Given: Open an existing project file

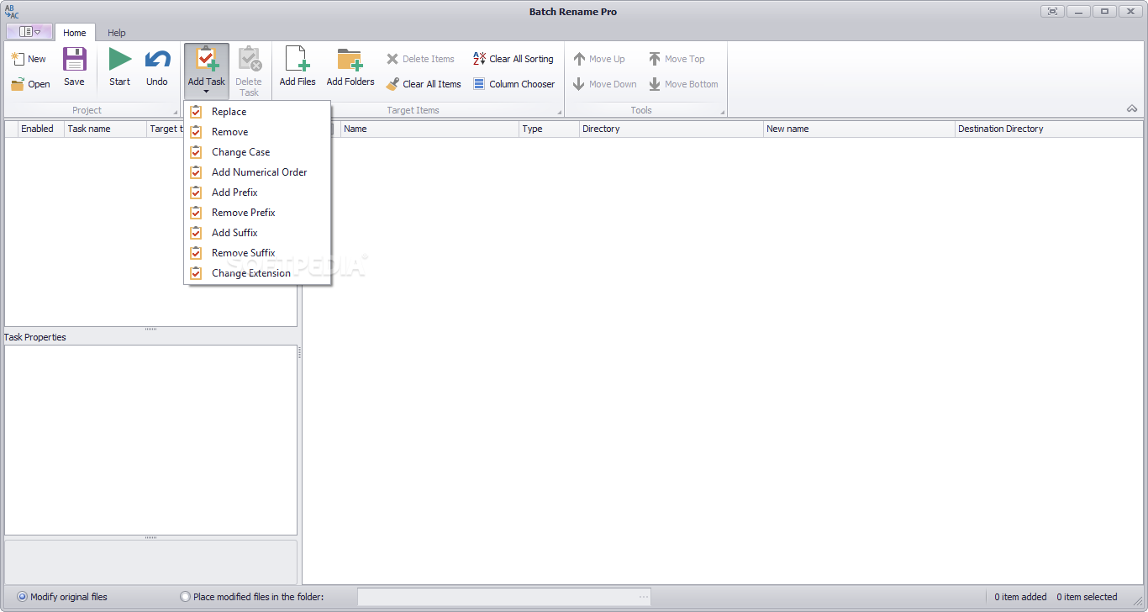Looking at the screenshot, I should tap(30, 84).
